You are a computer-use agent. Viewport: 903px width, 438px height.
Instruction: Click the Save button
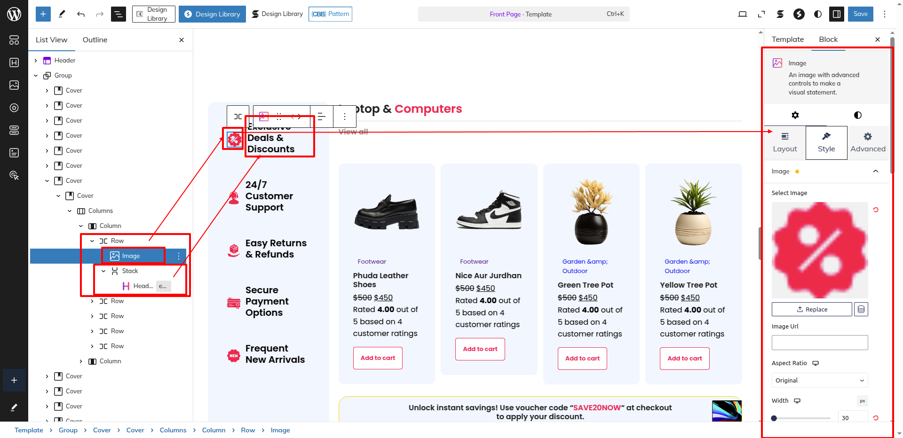click(x=860, y=14)
